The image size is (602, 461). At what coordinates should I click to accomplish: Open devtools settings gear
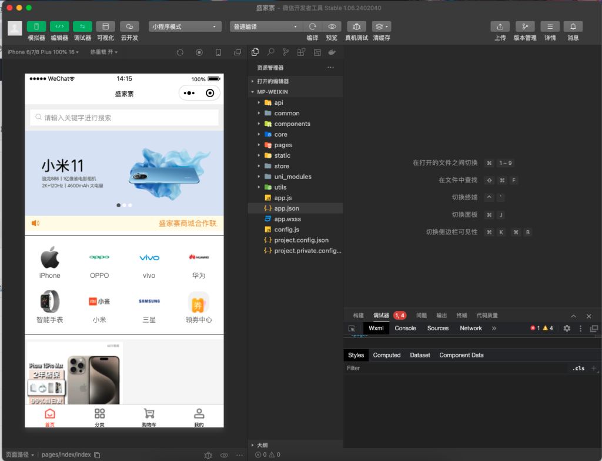[x=567, y=328]
